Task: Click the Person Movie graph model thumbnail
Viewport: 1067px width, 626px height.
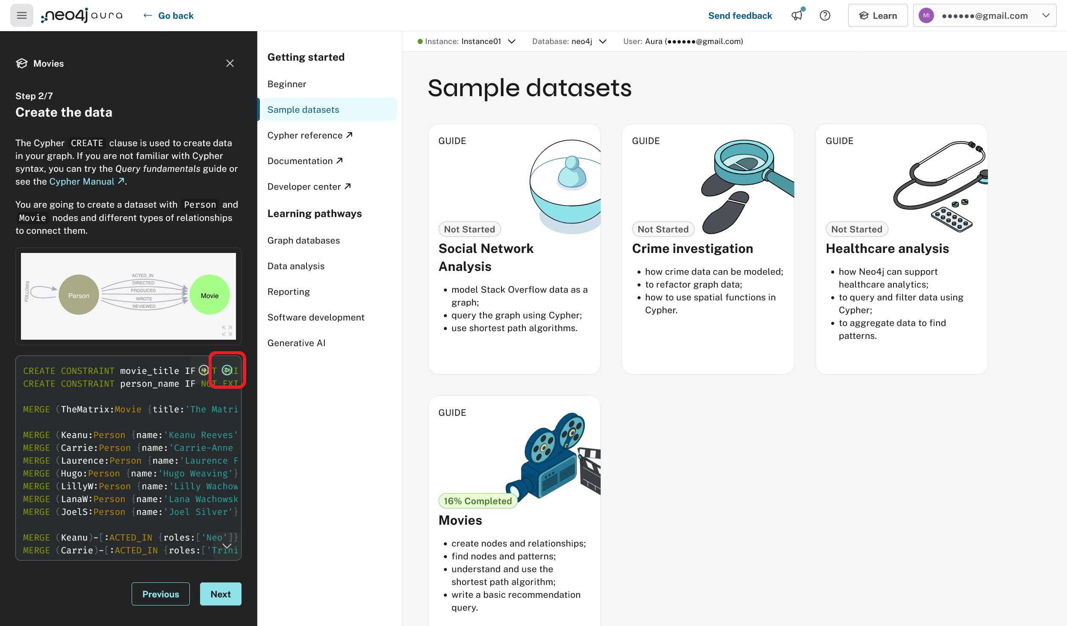Action: (x=128, y=296)
